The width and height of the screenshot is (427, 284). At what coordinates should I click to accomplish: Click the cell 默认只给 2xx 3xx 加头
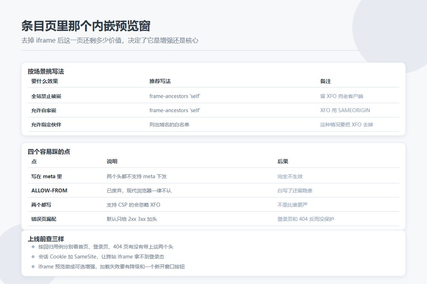tap(132, 219)
